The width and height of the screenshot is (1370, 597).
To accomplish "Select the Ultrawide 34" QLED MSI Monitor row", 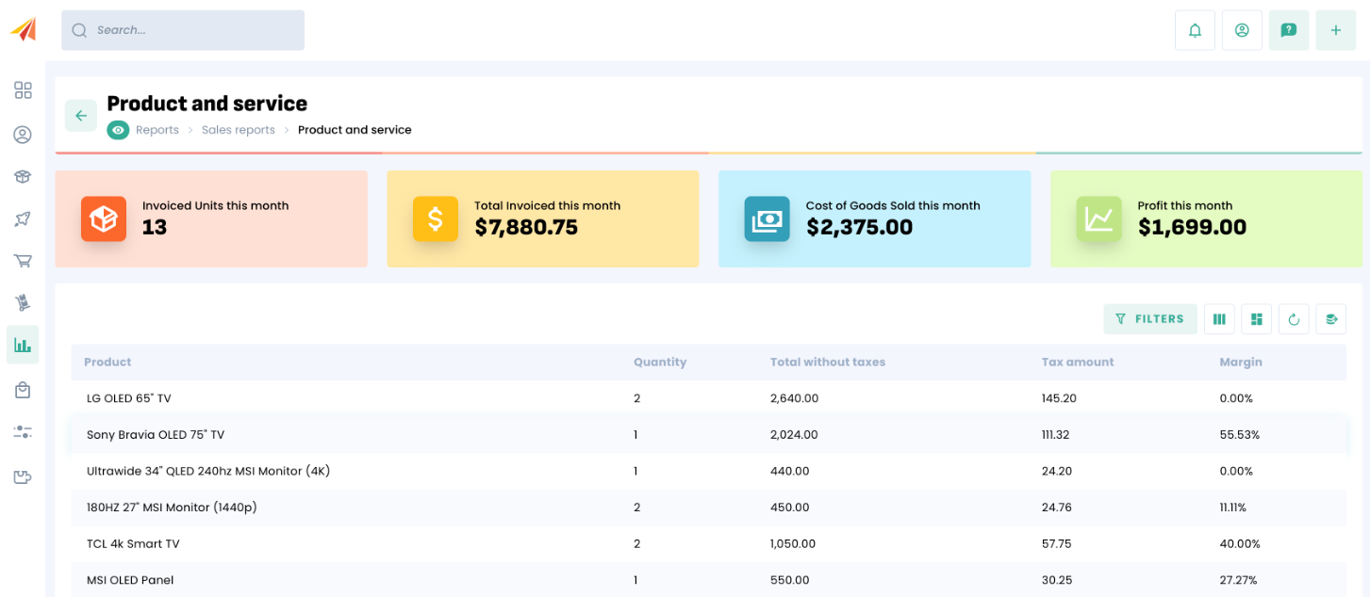I will tap(709, 471).
